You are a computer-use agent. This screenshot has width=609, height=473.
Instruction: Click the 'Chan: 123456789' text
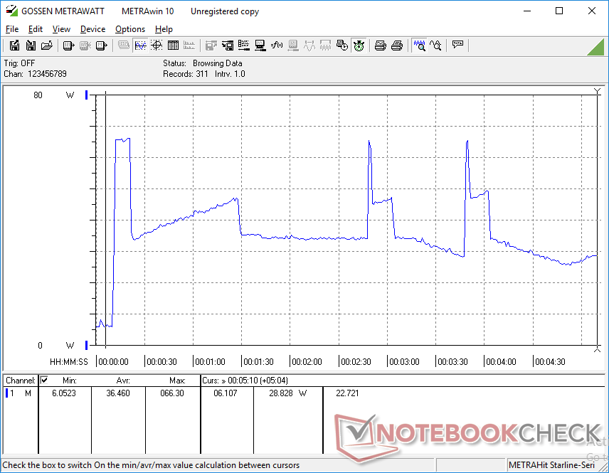coord(35,74)
